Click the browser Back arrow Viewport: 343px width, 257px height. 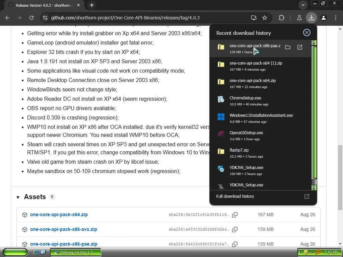7,18
